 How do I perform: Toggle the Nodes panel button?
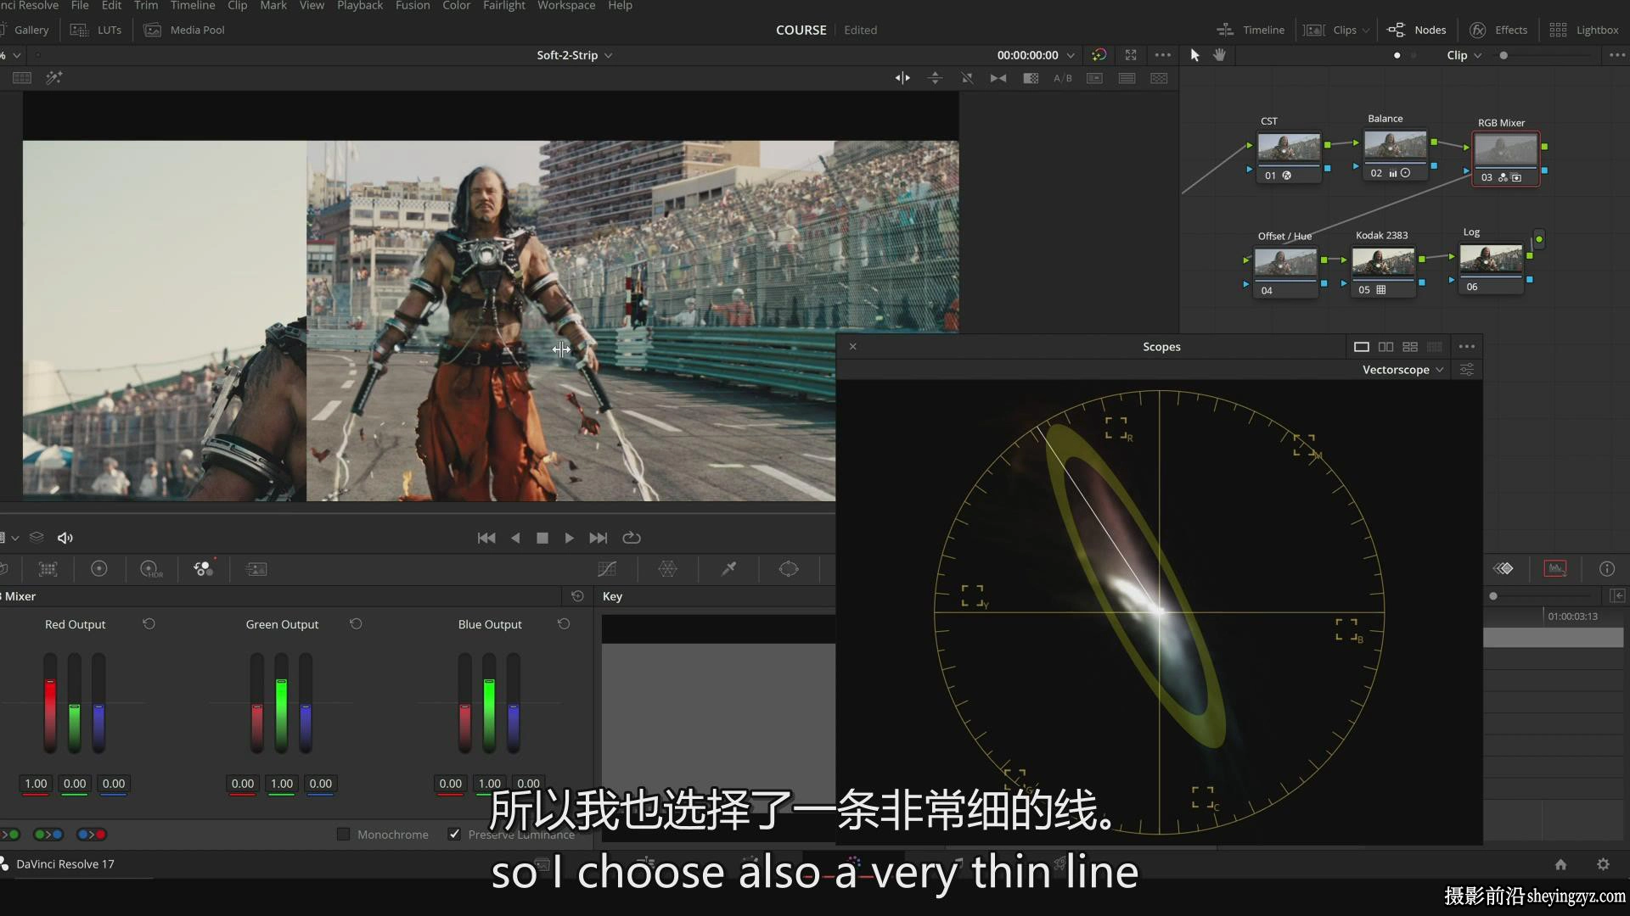pyautogui.click(x=1417, y=30)
